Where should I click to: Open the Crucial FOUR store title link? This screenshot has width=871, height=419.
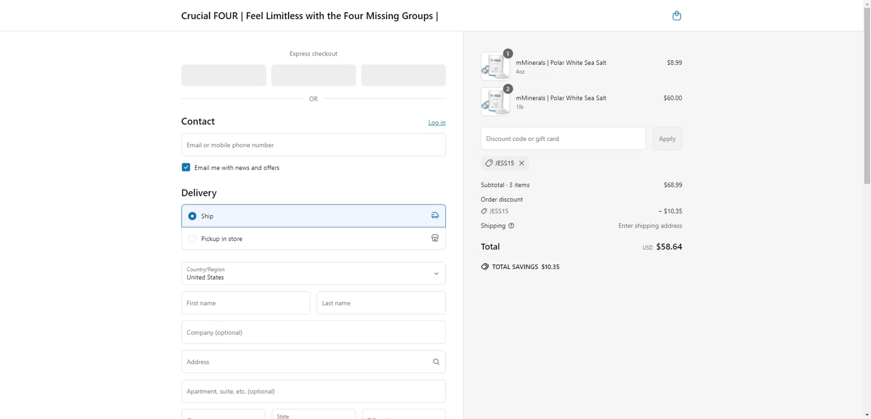[x=309, y=16]
